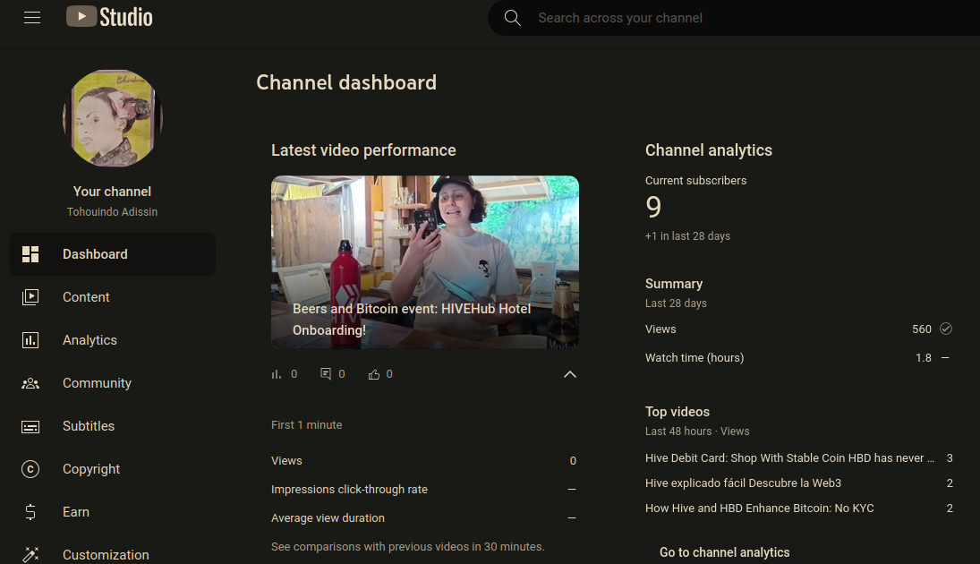Image resolution: width=980 pixels, height=564 pixels.
Task: Click the Tohouindo Adissin channel name
Action: [112, 212]
